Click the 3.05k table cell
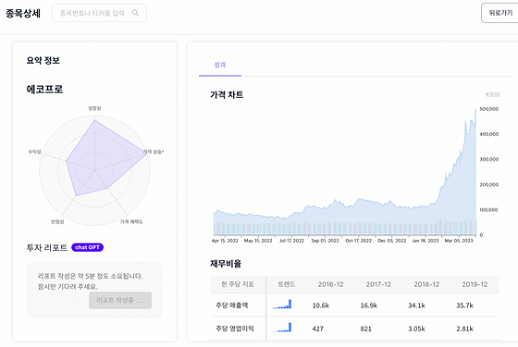 [x=416, y=328]
